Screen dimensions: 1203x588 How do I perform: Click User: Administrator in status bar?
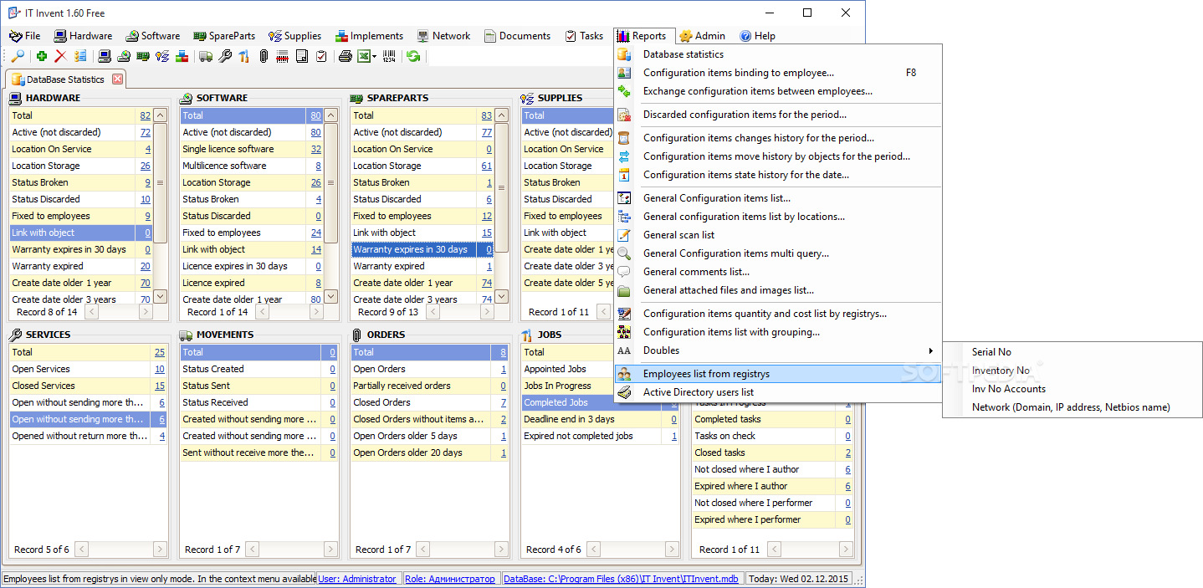point(357,579)
